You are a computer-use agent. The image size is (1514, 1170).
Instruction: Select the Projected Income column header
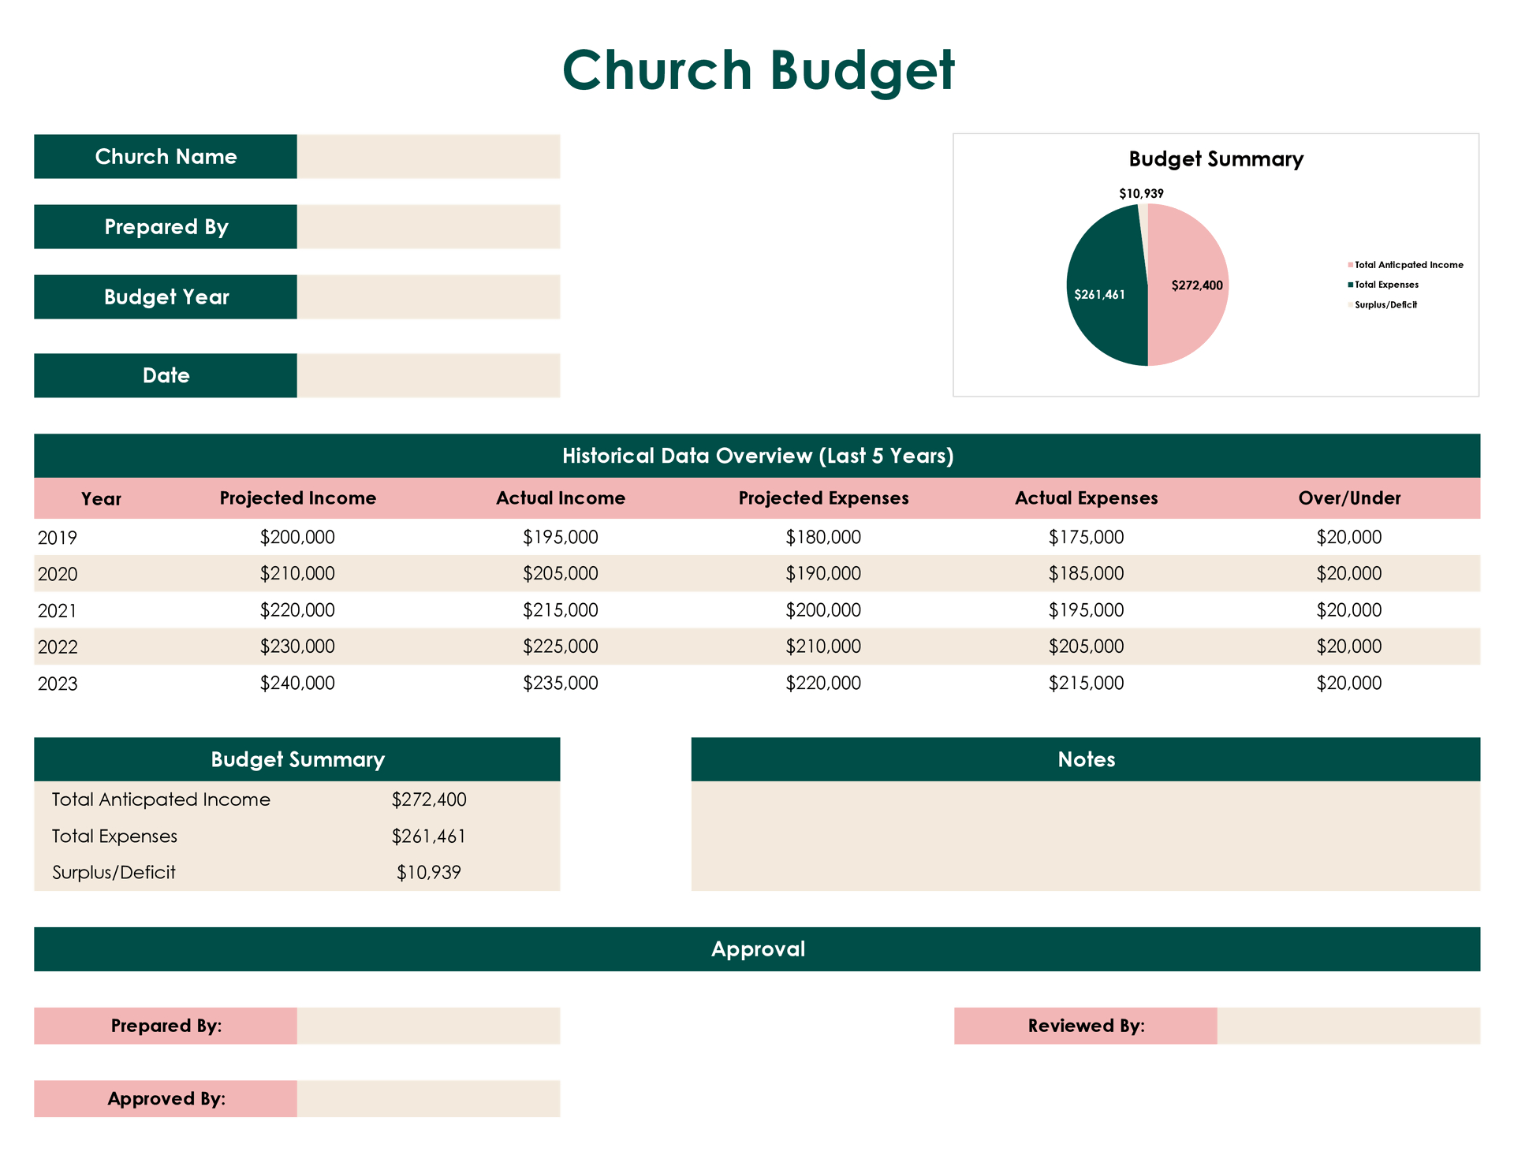297,498
